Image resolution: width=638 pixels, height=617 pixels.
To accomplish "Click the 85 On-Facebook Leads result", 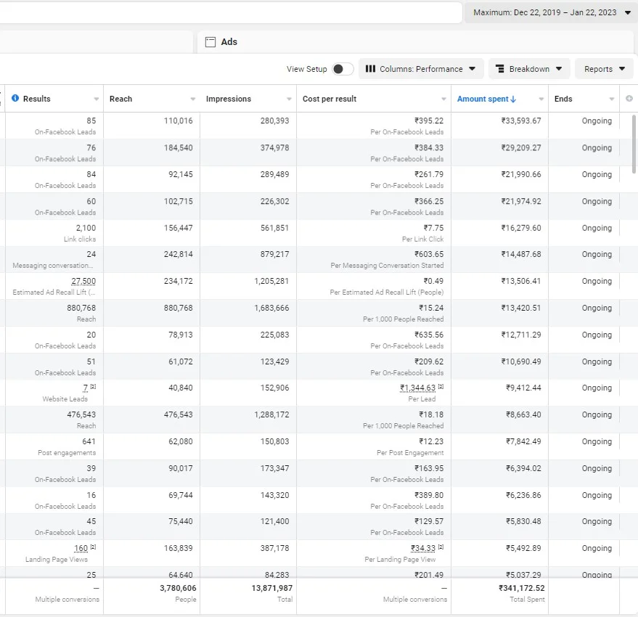I will click(91, 121).
